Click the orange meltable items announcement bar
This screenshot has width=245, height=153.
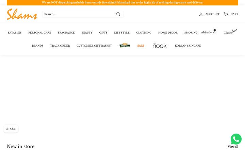pyautogui.click(x=122, y=2)
